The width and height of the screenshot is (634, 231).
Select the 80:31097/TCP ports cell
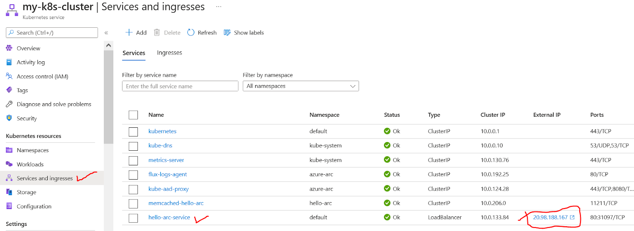coord(607,217)
